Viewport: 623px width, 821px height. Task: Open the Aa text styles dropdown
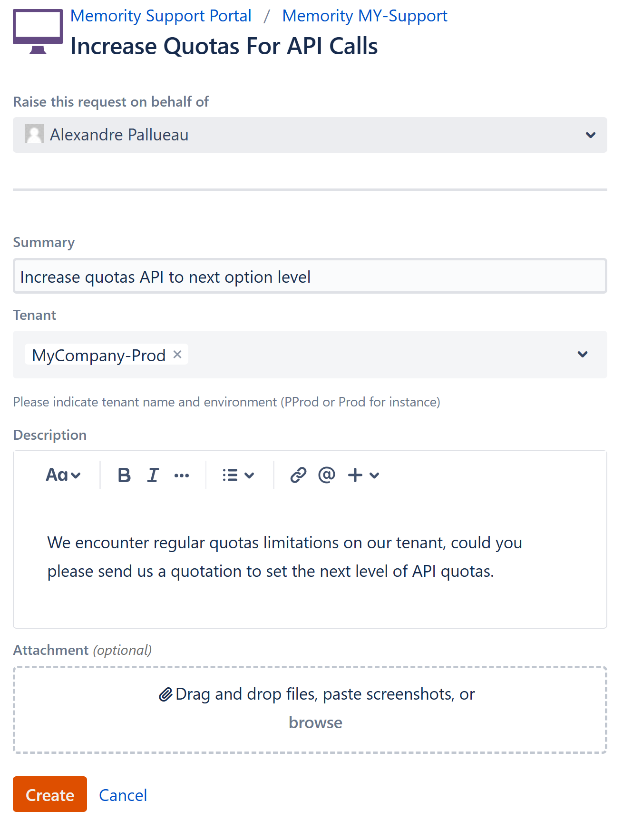63,475
